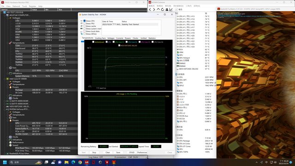Enable the Stress FPU checkbox
Image resolution: width=295 pixels, height=166 pixels.
tap(84, 24)
